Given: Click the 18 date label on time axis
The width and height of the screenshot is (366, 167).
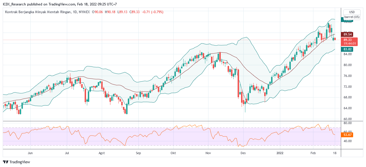Looking at the screenshot, I should click(335, 153).
